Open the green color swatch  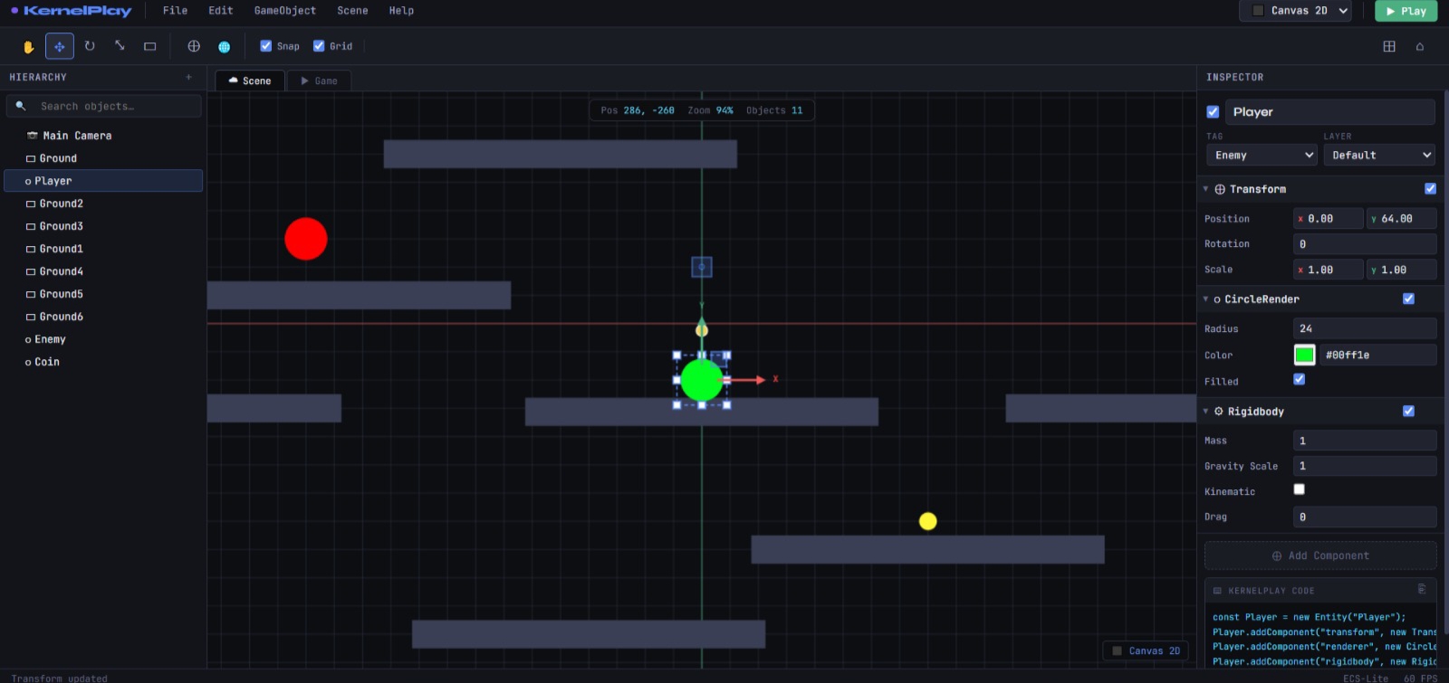click(x=1304, y=356)
